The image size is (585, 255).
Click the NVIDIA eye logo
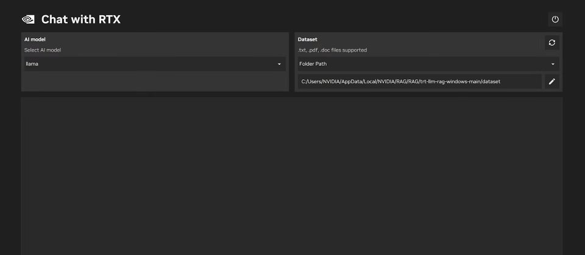point(28,19)
